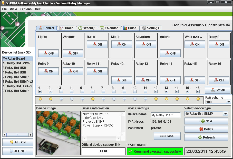The image size is (233, 159).
Task: Toggle the Relay 12 OFF switch
Action: (x=122, y=80)
